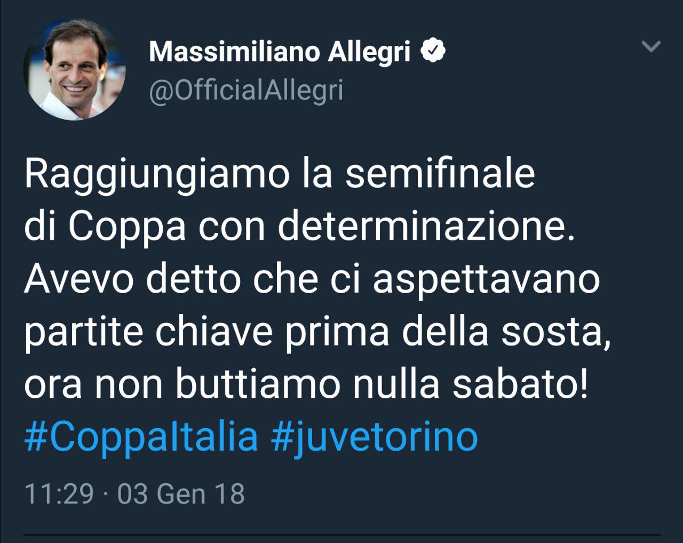
Task: Open the #CoppaItalia hashtag
Action: (x=141, y=436)
